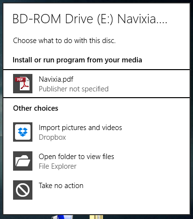The image size is (193, 219).
Task: Click the File Explorer subtitle text
Action: pos(58,166)
